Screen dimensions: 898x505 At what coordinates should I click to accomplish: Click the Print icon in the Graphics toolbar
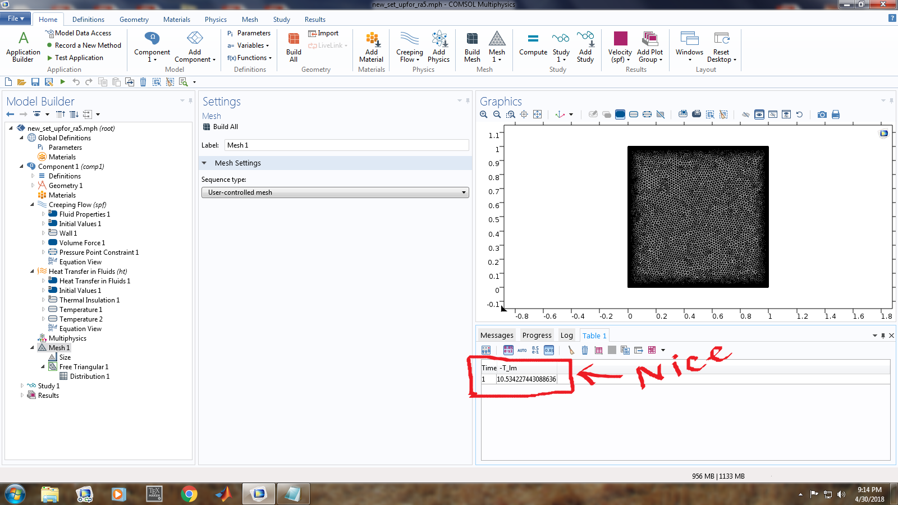[836, 114]
